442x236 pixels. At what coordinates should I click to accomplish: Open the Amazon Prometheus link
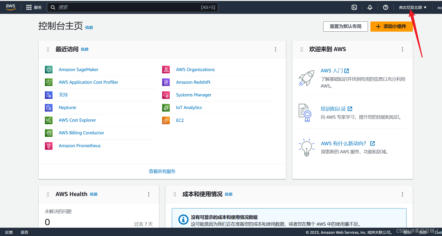(80, 146)
